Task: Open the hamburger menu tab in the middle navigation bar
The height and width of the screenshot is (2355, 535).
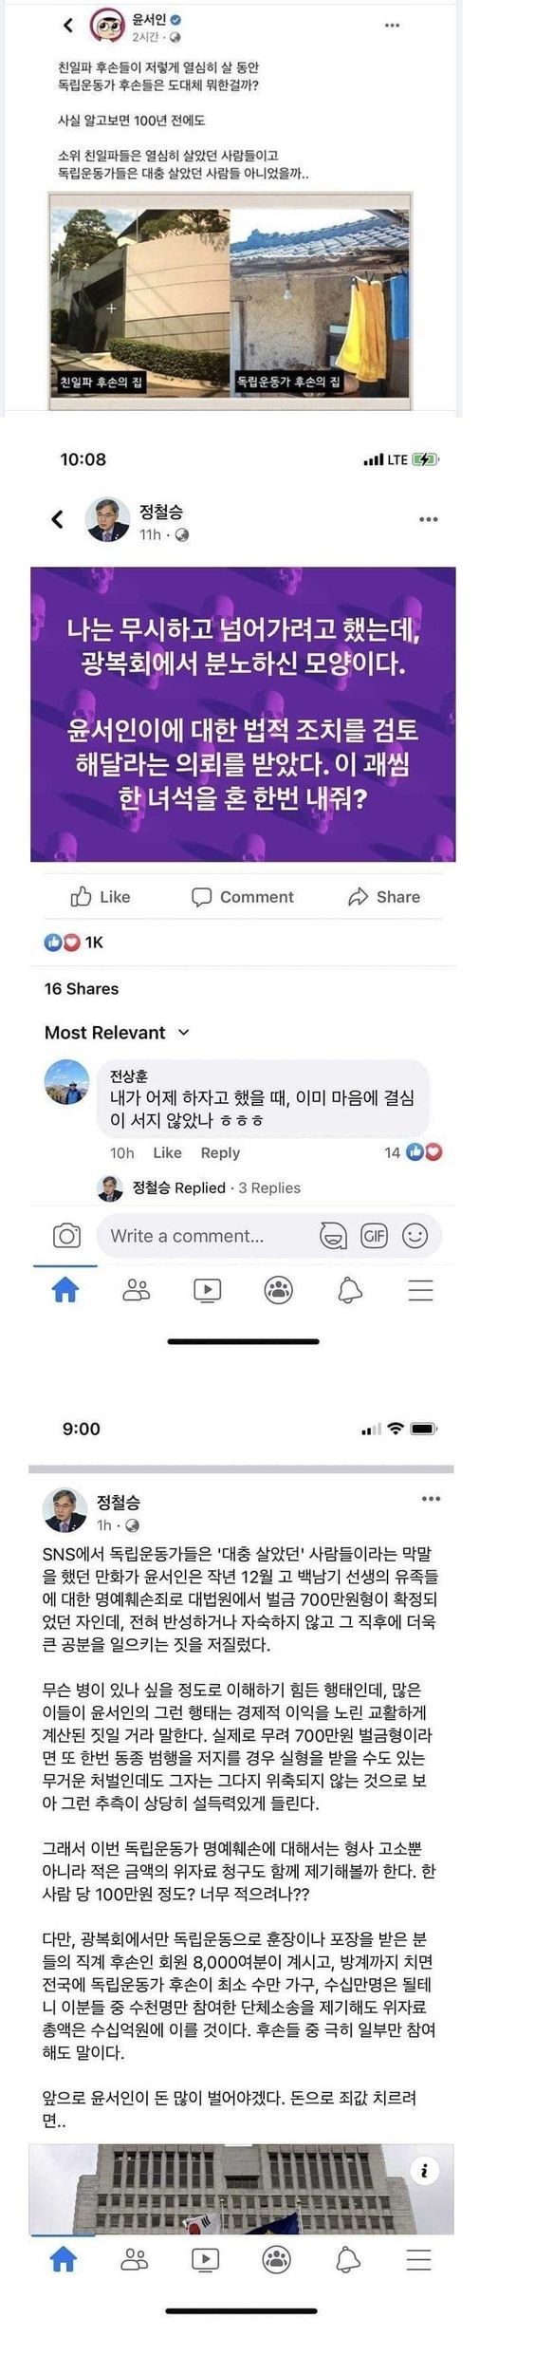Action: [x=420, y=1290]
